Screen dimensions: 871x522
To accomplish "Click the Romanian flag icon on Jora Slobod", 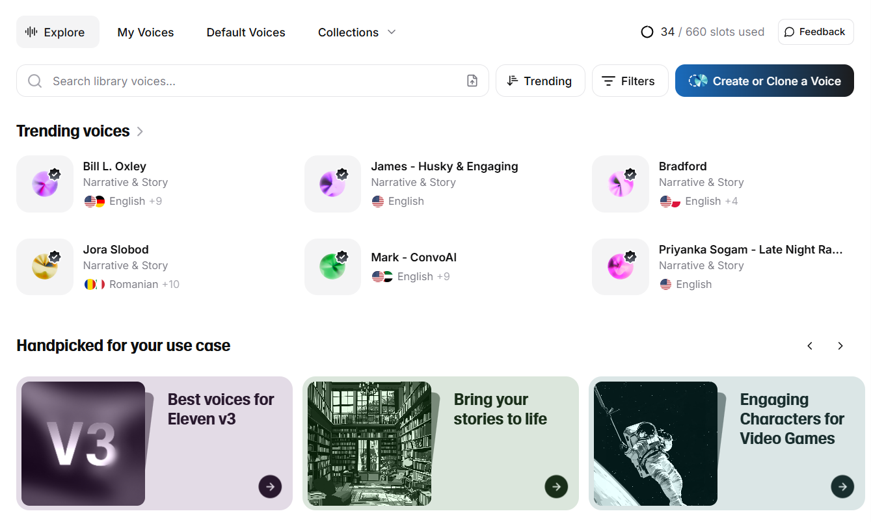I will 91,284.
